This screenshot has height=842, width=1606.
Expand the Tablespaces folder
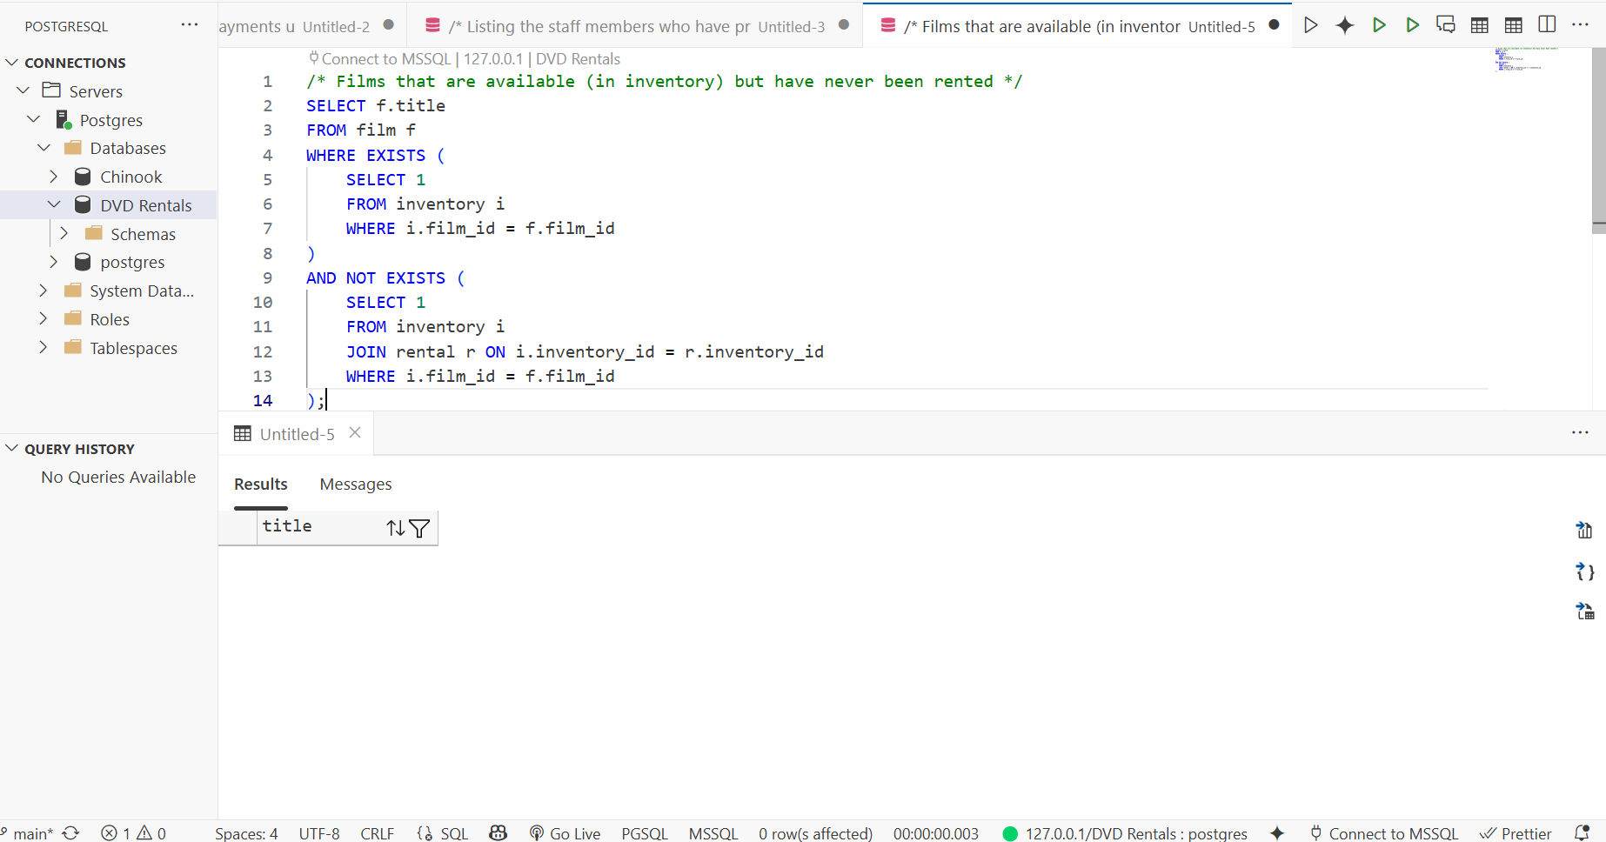(x=43, y=347)
